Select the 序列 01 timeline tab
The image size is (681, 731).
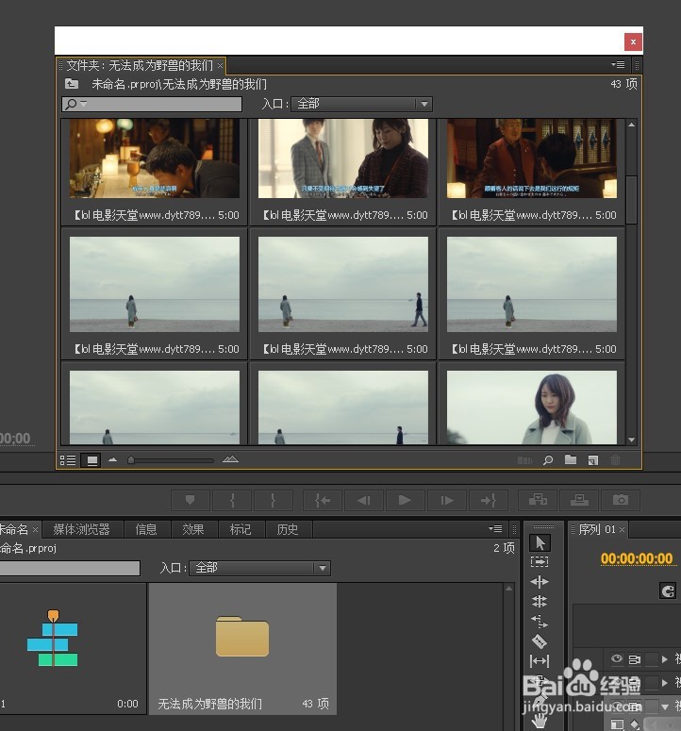tap(597, 529)
